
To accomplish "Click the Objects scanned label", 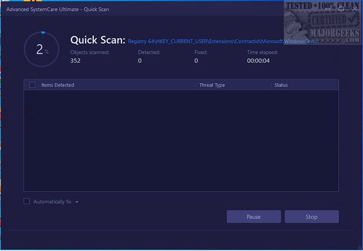I will coord(90,53).
